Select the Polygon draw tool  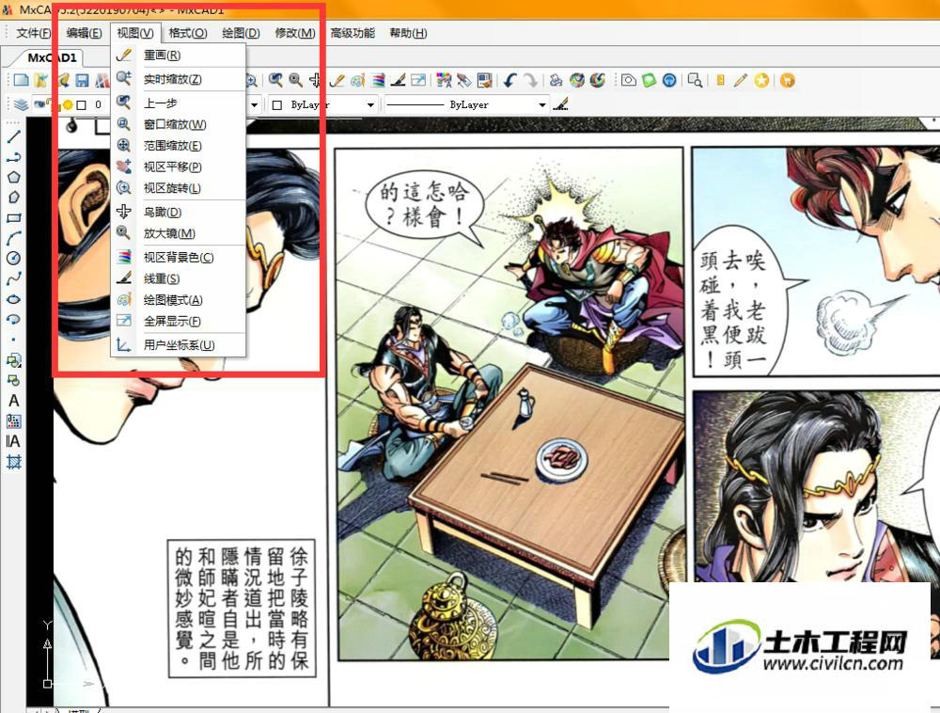(x=13, y=177)
